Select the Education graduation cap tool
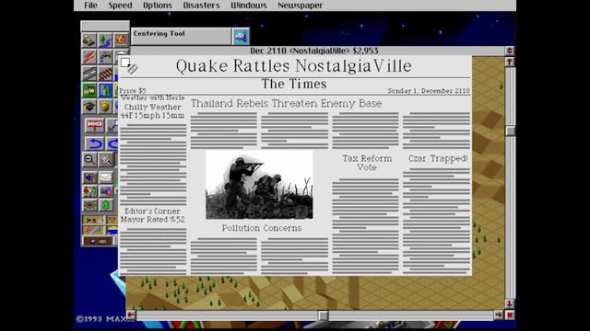Screen dimensions: 590x331 [x=89, y=107]
